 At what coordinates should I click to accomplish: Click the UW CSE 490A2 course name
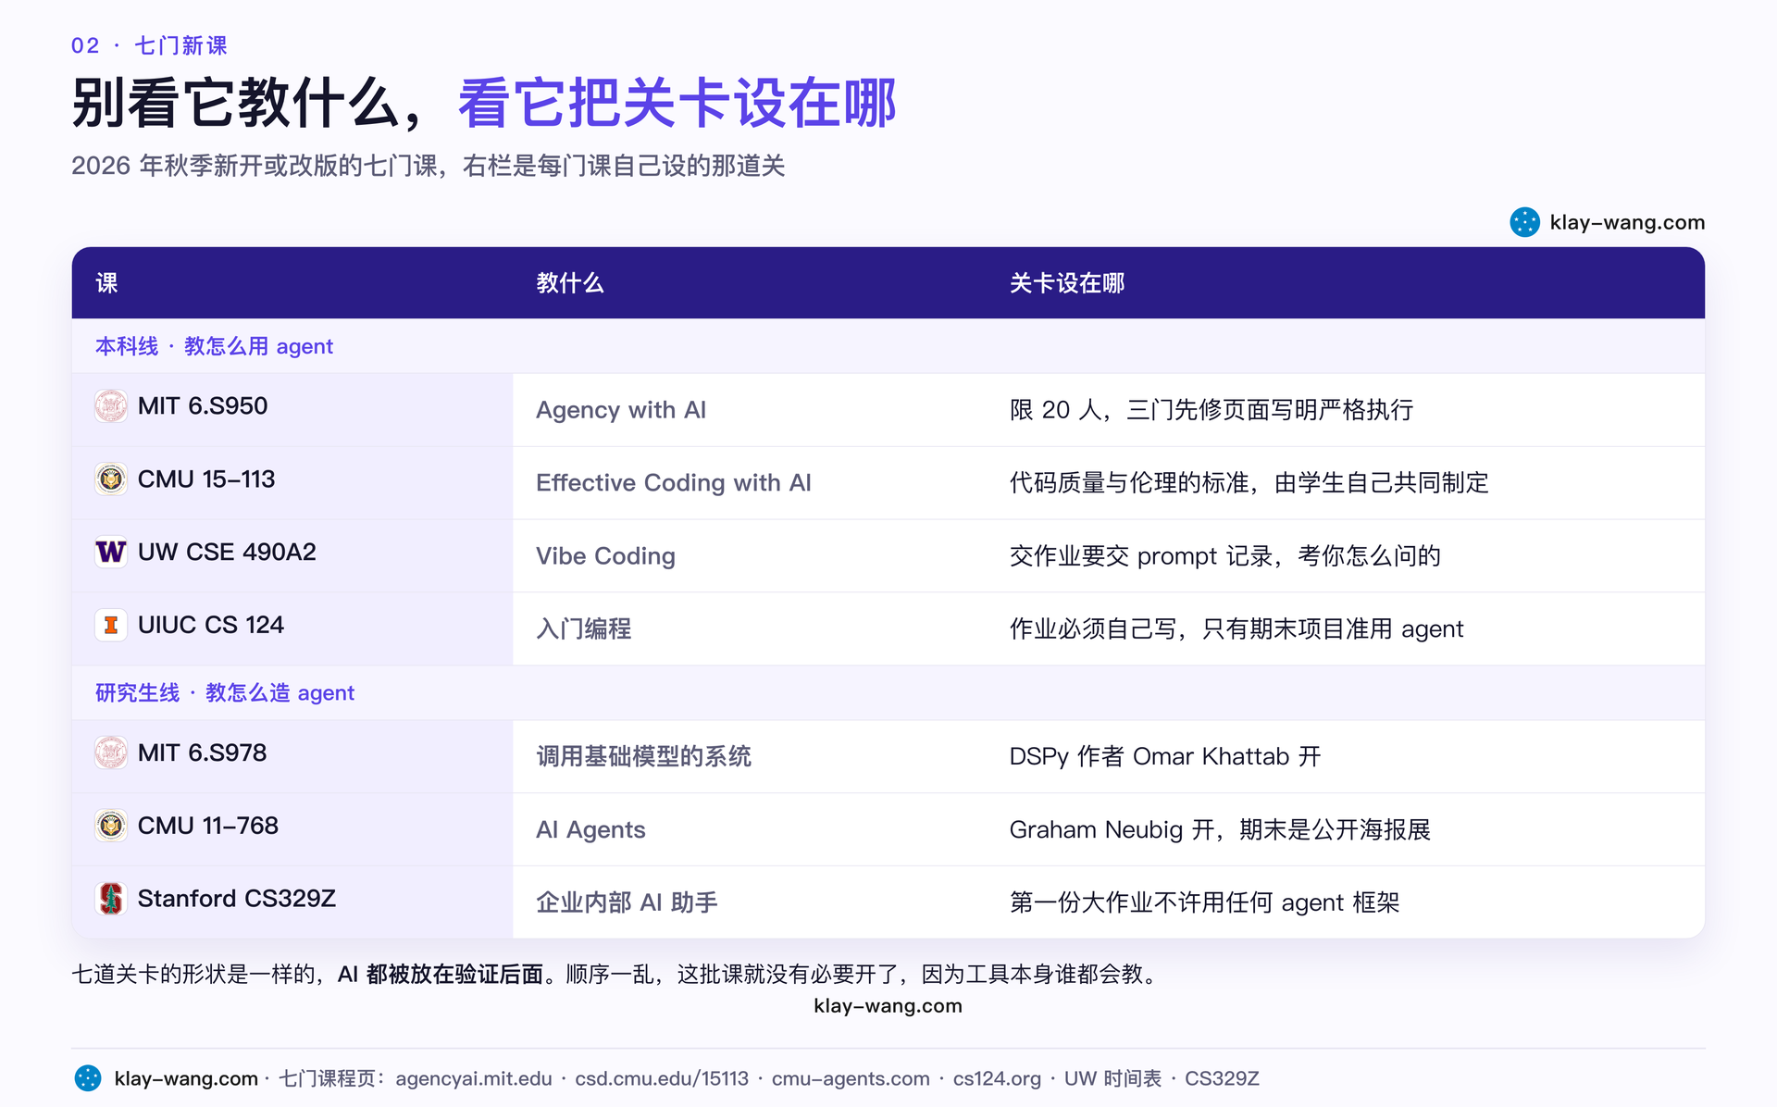227,552
